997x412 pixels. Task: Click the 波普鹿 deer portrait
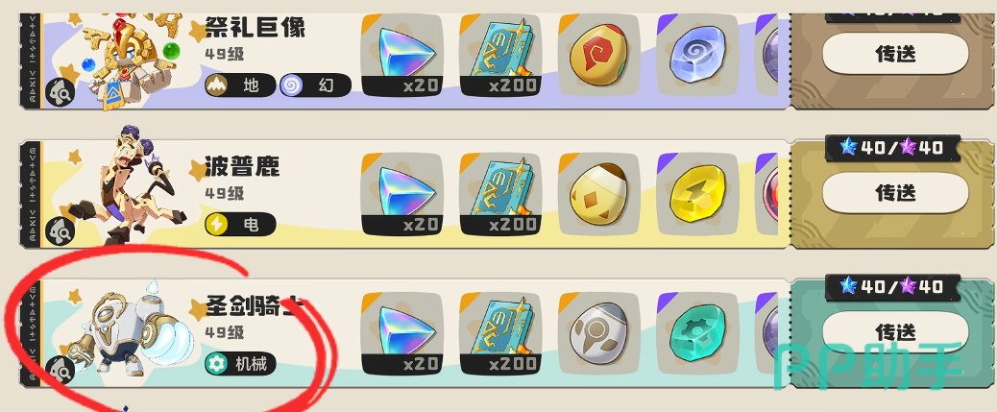pyautogui.click(x=122, y=184)
